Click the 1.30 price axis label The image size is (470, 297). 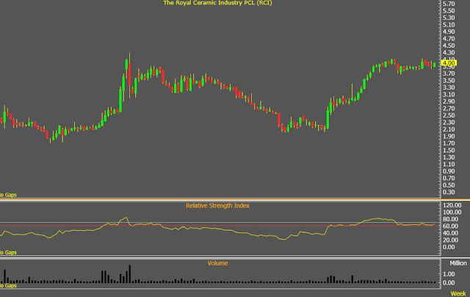tap(449, 157)
